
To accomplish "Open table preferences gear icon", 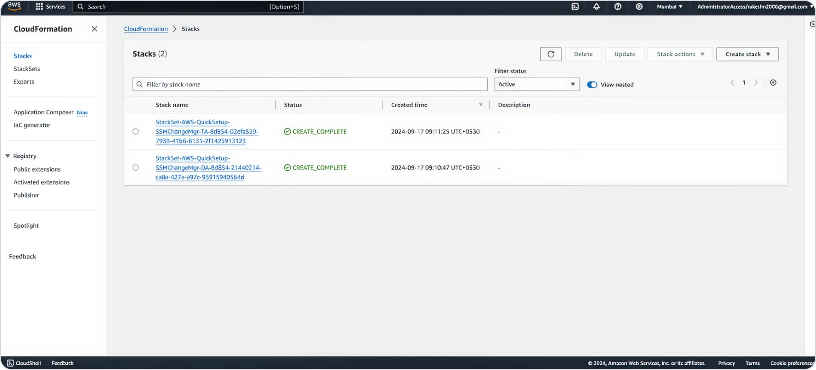I will (773, 82).
